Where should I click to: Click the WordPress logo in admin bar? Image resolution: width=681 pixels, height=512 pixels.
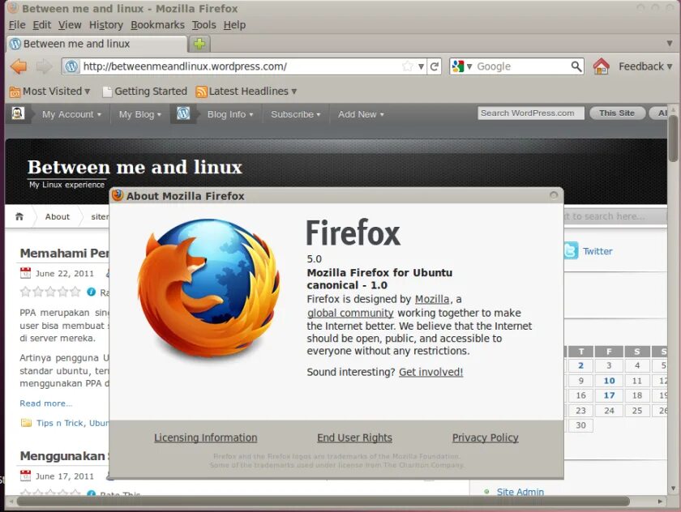pos(183,113)
